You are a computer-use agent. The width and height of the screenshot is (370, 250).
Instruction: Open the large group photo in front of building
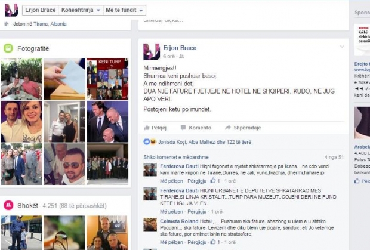(107, 164)
